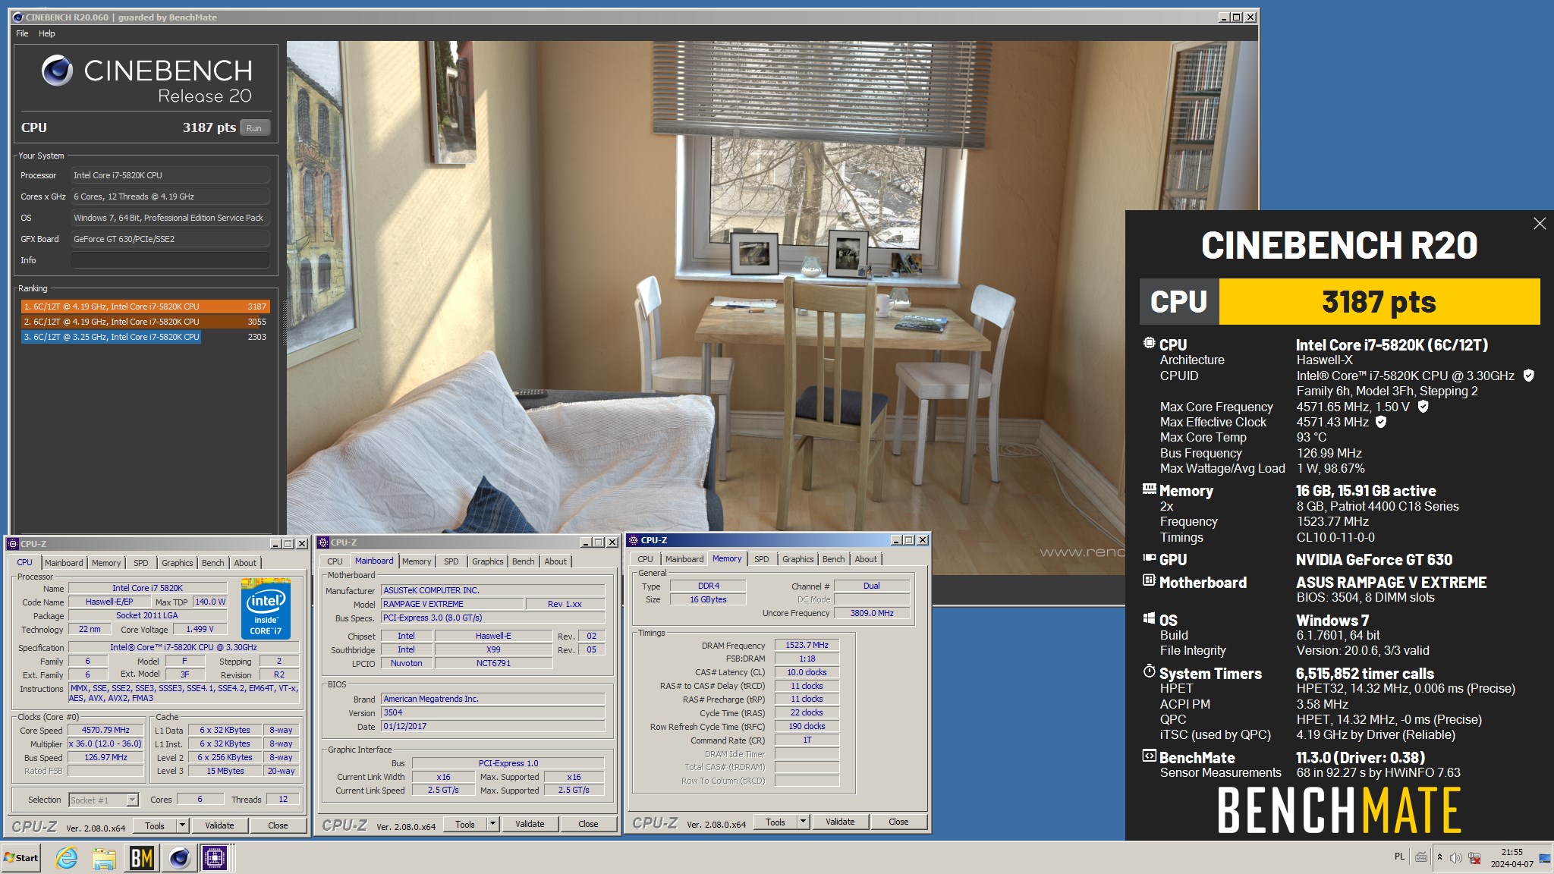Click Close button in second CPU-Z window

click(588, 824)
